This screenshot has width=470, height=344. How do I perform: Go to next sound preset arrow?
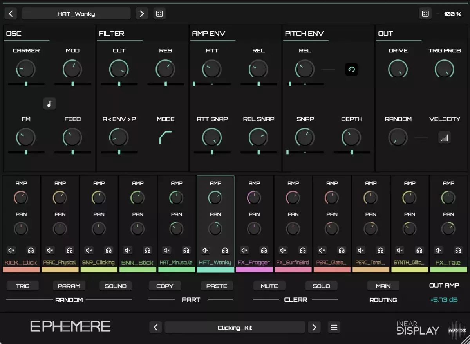[x=142, y=14]
